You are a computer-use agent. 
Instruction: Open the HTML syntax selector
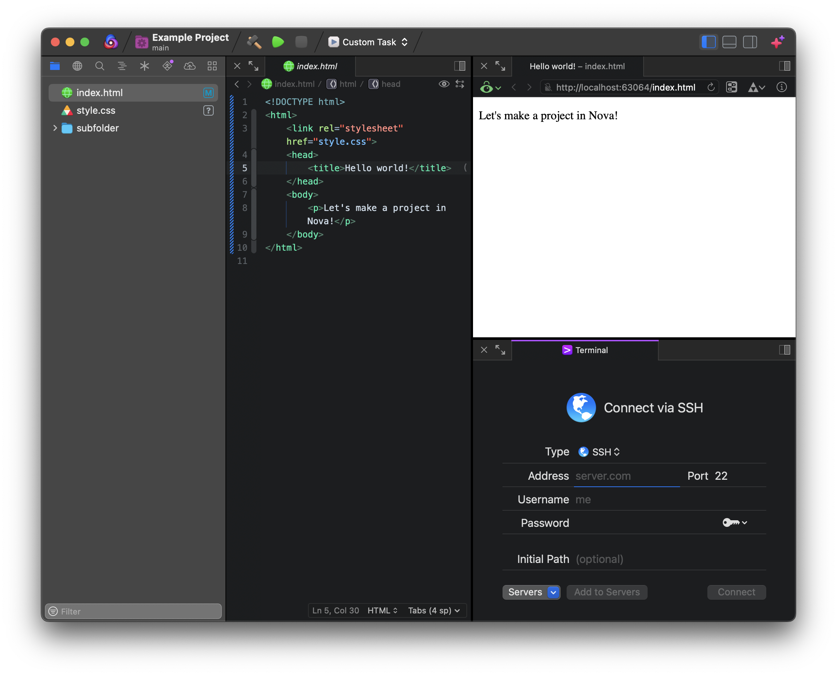382,610
